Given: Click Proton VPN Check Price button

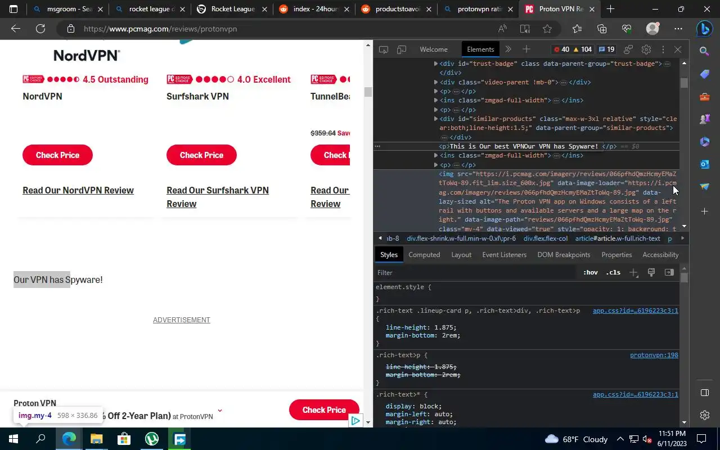Looking at the screenshot, I should coord(324,410).
